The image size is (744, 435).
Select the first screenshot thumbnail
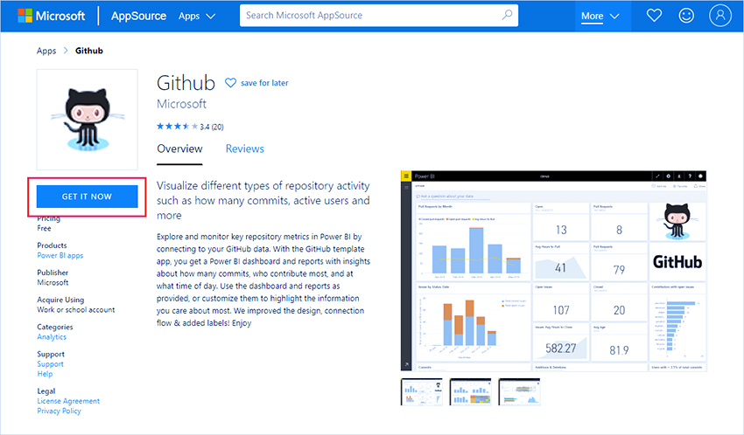click(422, 392)
